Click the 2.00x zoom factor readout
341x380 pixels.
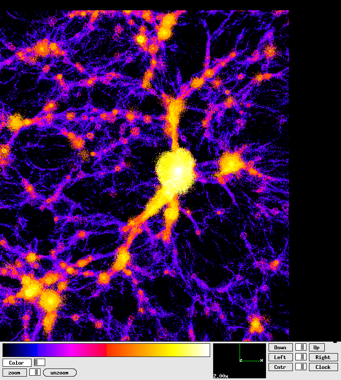(x=221, y=376)
